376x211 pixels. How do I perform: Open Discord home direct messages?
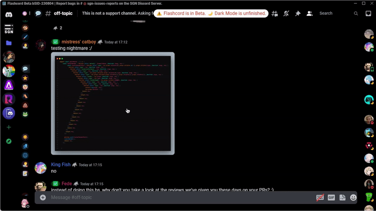(9, 15)
